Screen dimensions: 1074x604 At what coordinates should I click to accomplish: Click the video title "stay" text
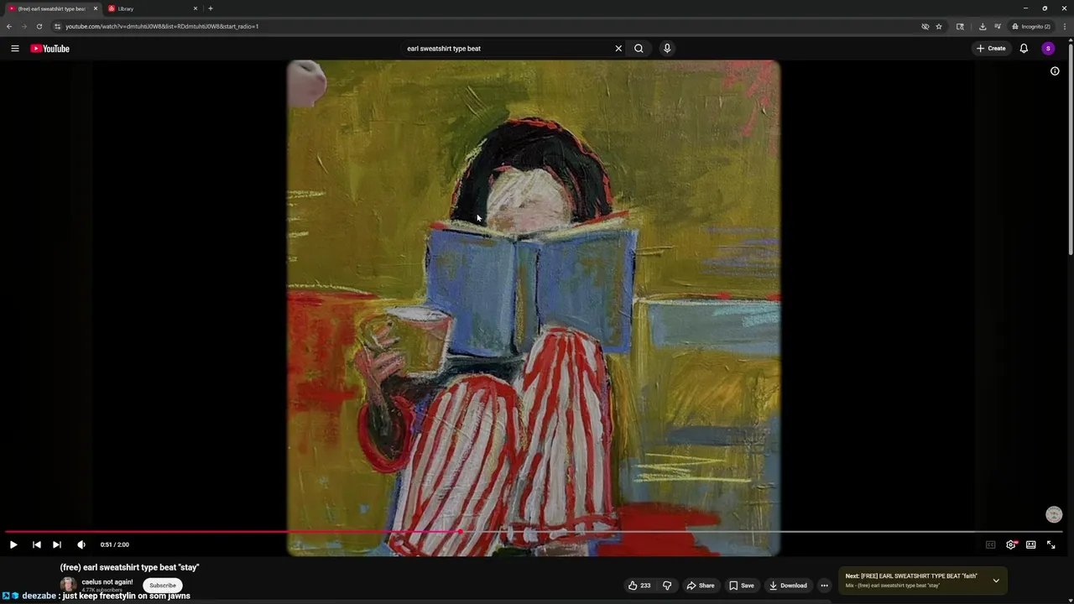point(130,567)
